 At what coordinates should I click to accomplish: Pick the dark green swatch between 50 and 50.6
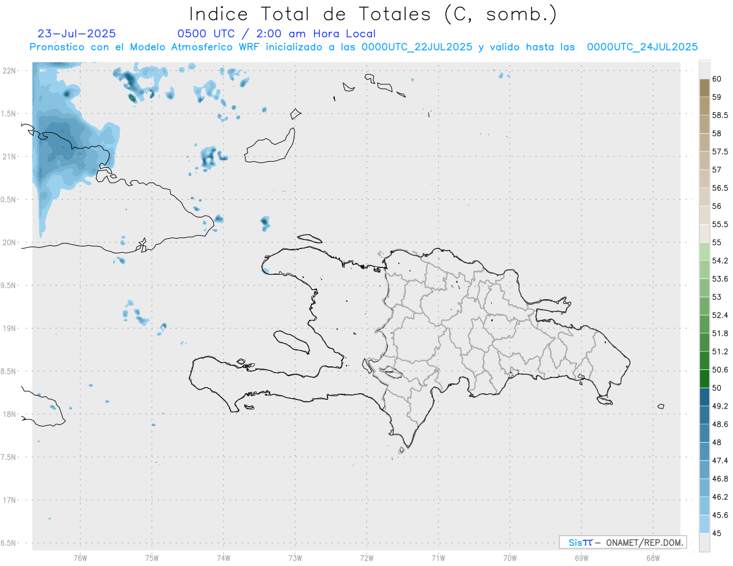tap(704, 379)
